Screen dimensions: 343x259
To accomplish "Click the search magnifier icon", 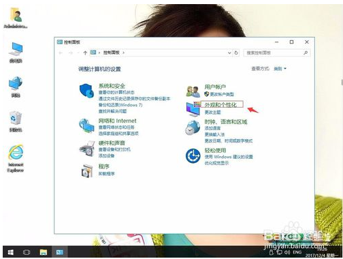I will (306, 52).
